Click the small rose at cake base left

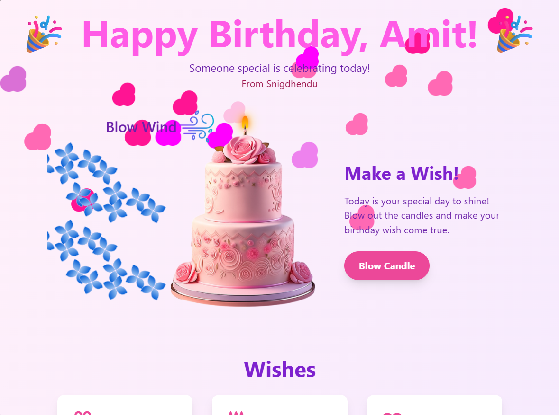point(185,272)
